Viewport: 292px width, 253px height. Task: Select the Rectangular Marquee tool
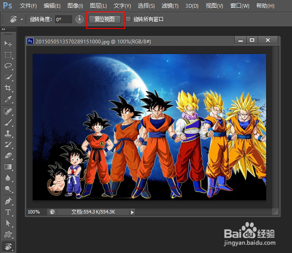[8, 55]
